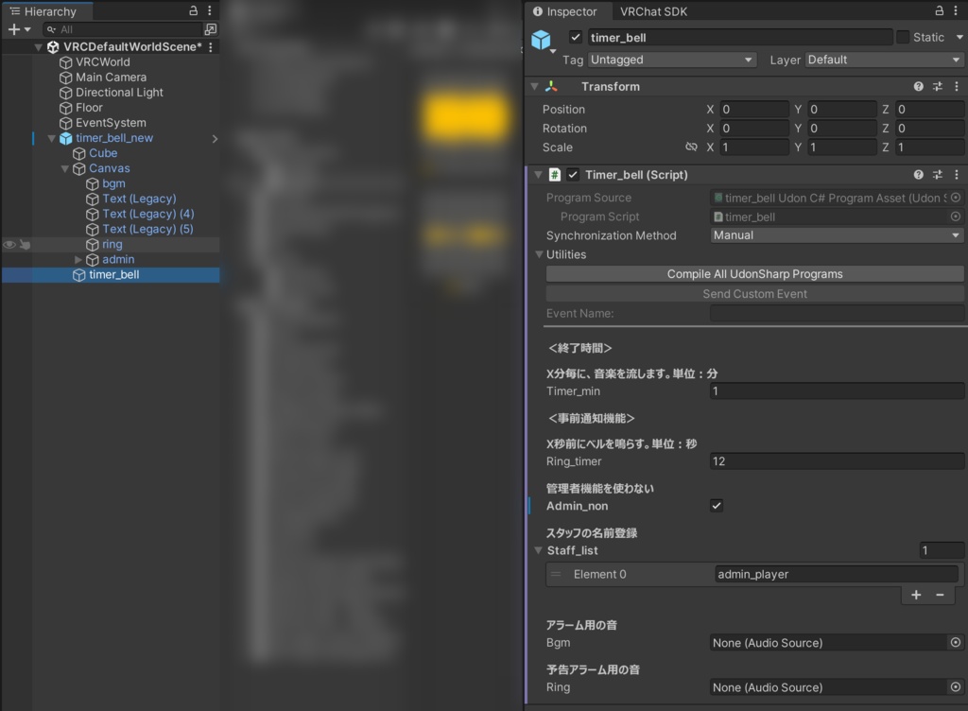
Task: Open Timer_bell script context menu
Action: pyautogui.click(x=957, y=175)
